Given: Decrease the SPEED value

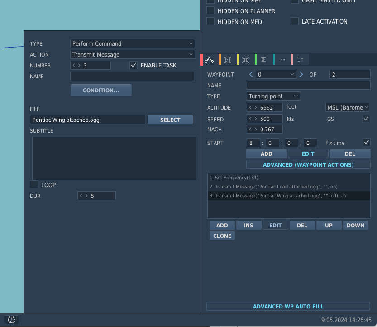Looking at the screenshot, I should pyautogui.click(x=251, y=119).
